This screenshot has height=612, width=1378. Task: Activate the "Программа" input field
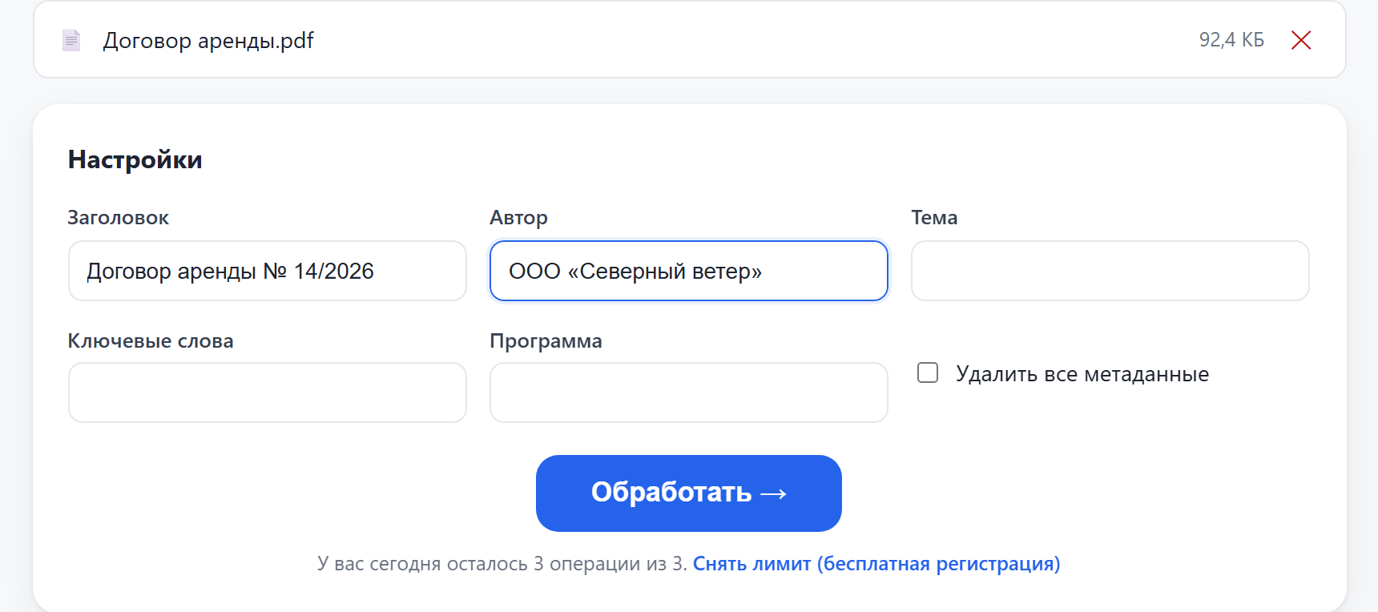coord(689,393)
